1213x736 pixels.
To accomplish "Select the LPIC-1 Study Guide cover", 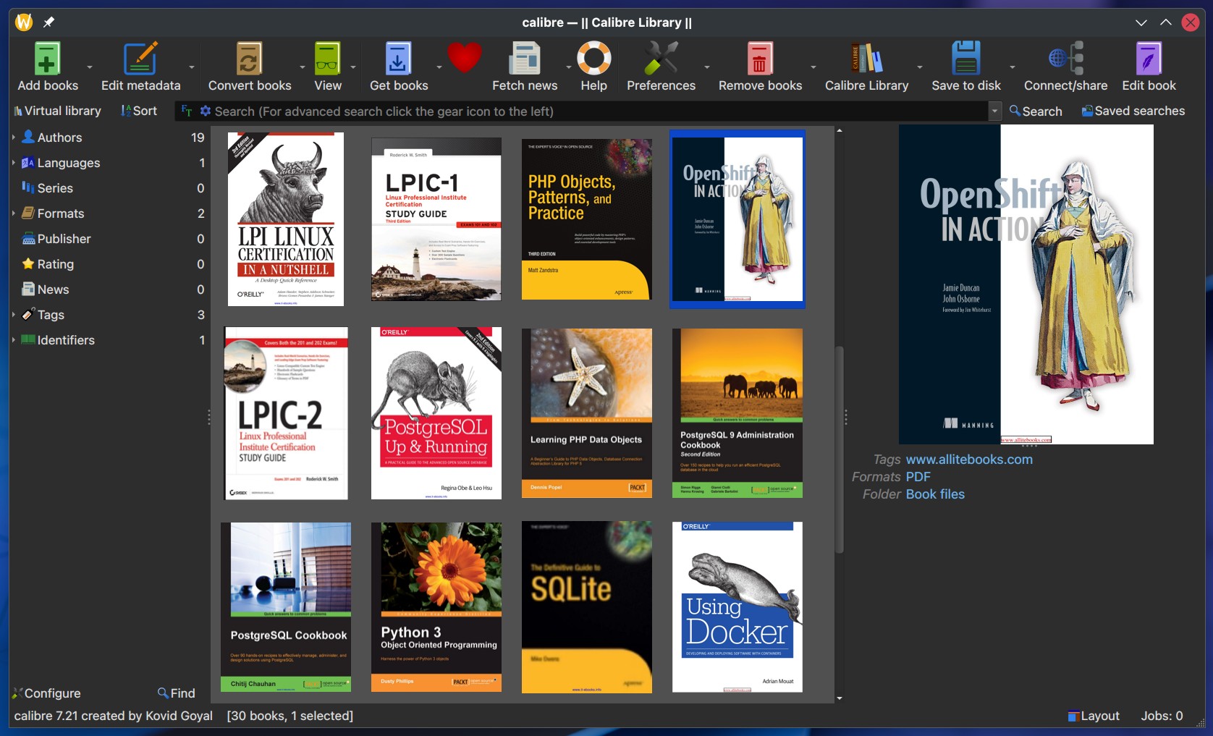I will click(436, 219).
